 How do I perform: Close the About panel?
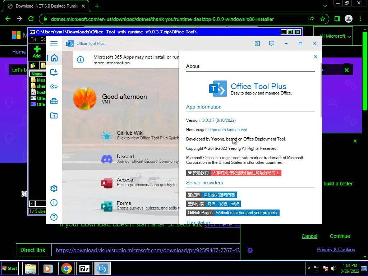(316, 57)
